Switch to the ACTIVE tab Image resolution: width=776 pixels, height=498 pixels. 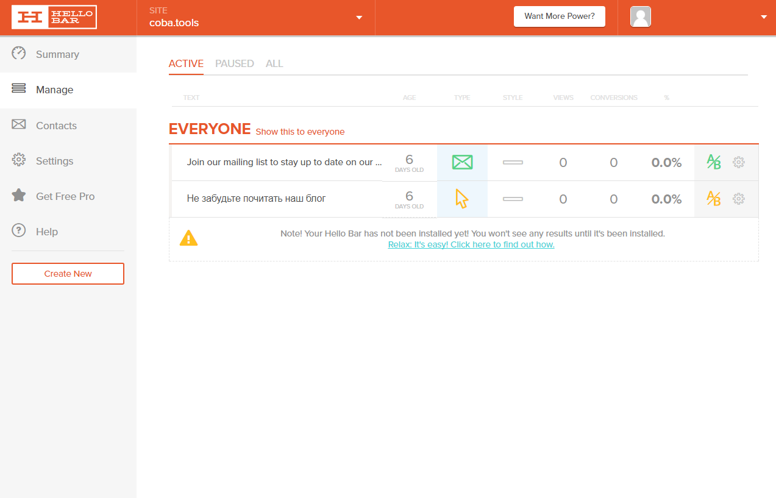(186, 63)
